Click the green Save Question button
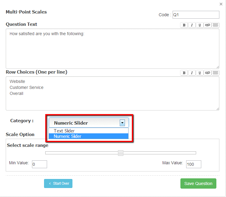 pyautogui.click(x=198, y=183)
